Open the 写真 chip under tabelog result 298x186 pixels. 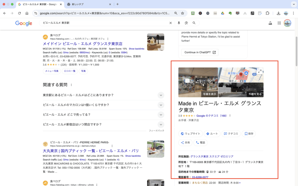coord(83,71)
